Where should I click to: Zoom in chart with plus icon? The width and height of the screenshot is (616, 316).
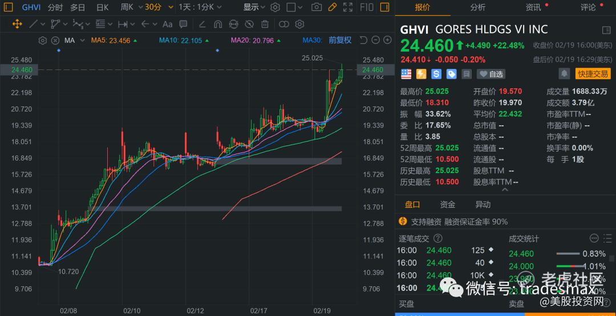[387, 40]
